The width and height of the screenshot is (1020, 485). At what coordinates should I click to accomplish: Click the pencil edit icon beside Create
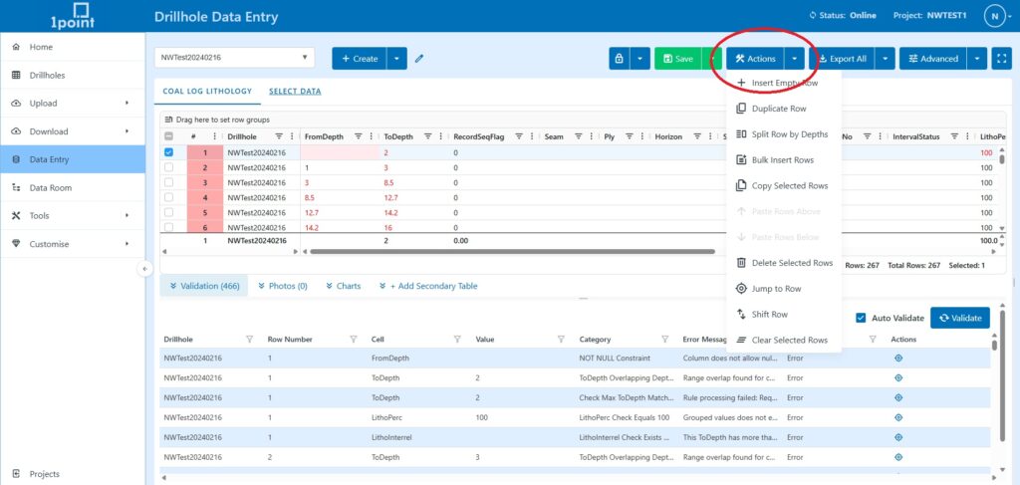point(419,59)
